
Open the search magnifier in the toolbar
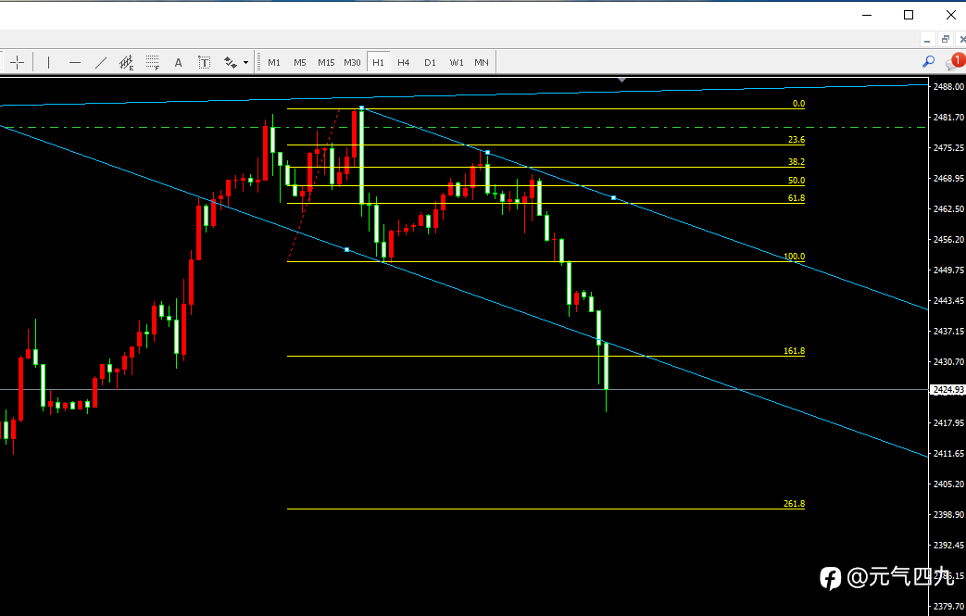(928, 61)
